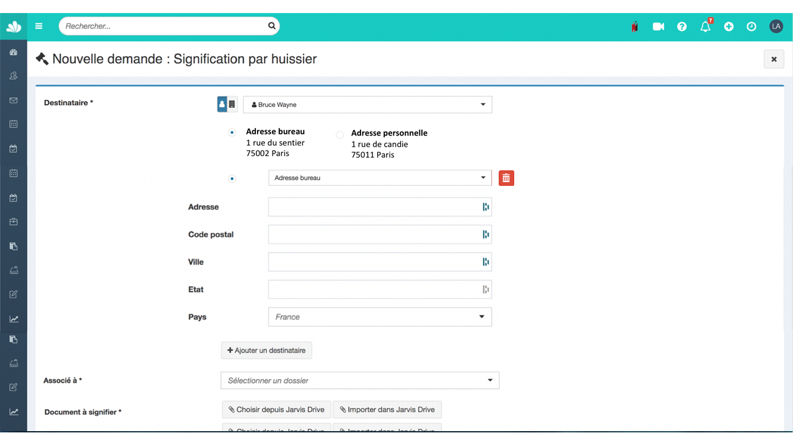Delete address with red trash button
This screenshot has width=793, height=446.
[506, 178]
